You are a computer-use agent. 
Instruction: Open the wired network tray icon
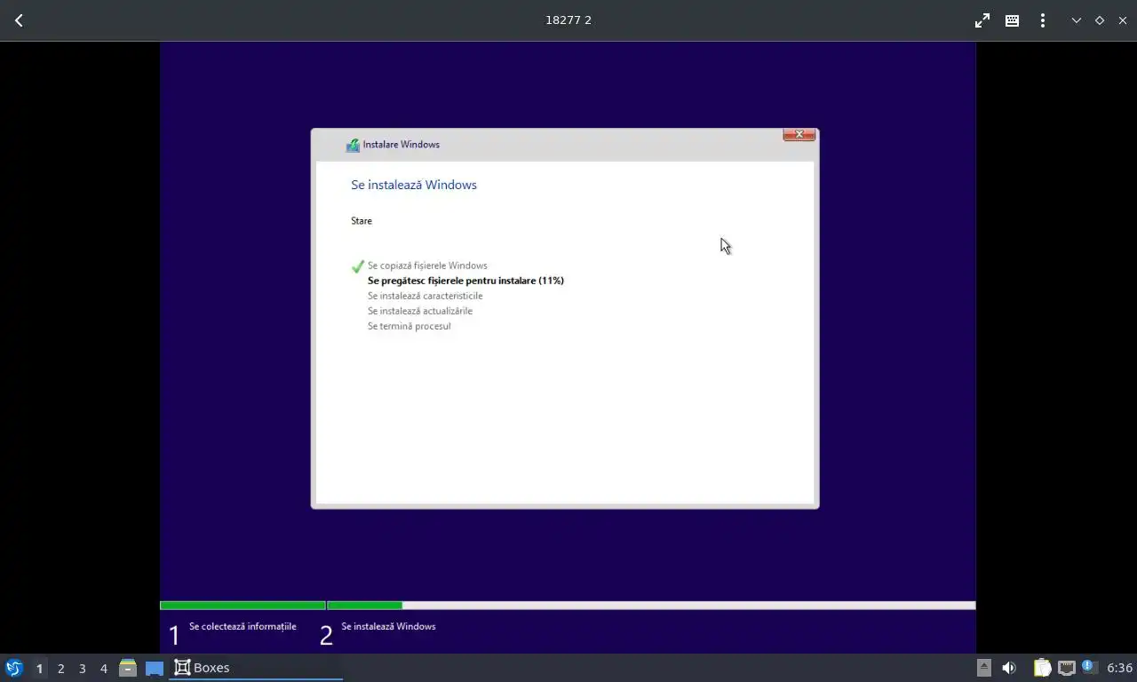click(1067, 668)
